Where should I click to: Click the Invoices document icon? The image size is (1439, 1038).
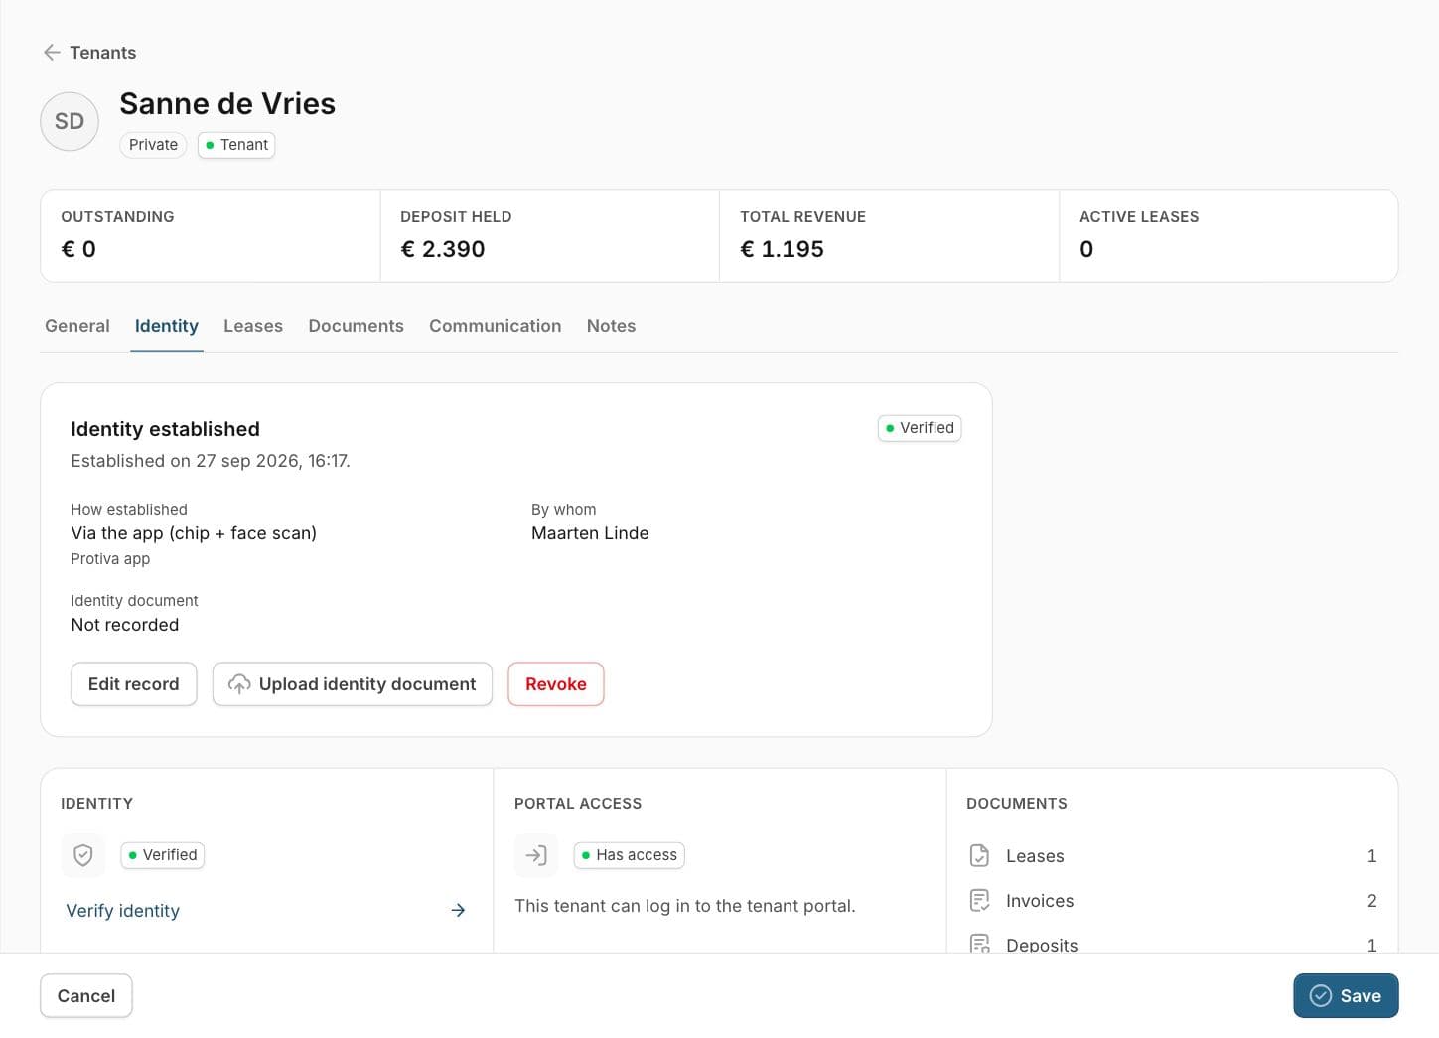pyautogui.click(x=979, y=900)
